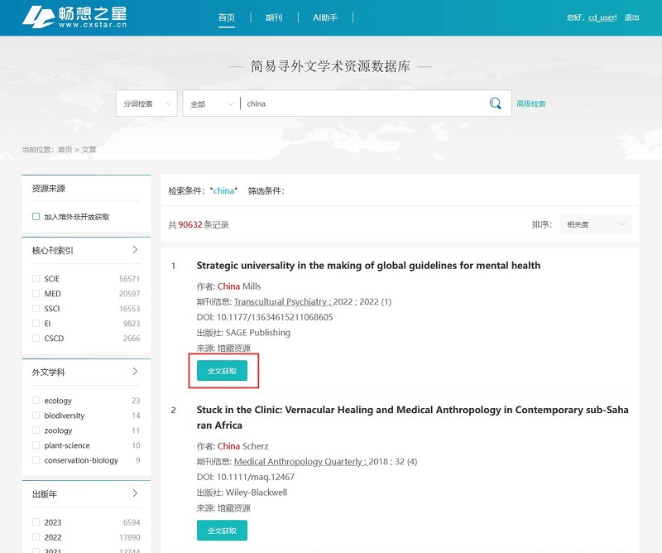
Task: Check the biodiversity subject checkbox
Action: 36,416
